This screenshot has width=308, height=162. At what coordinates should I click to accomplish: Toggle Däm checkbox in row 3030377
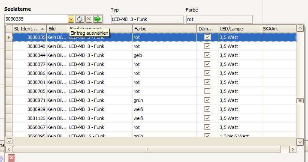coord(207,64)
